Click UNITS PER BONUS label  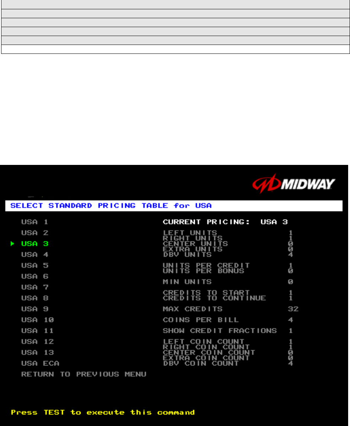tap(203, 271)
